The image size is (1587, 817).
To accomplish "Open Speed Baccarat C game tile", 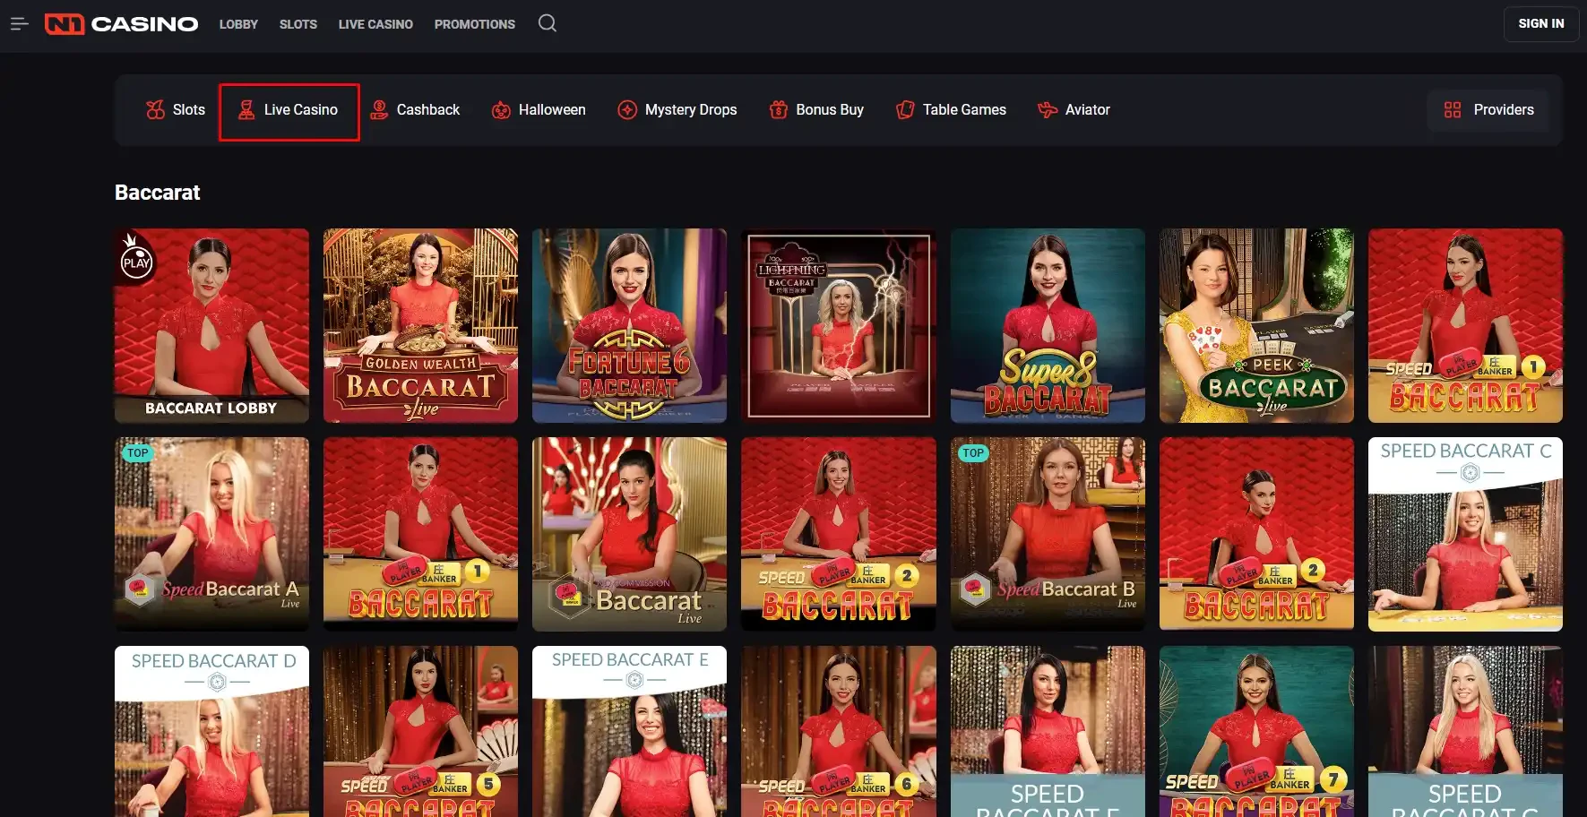I will point(1465,535).
